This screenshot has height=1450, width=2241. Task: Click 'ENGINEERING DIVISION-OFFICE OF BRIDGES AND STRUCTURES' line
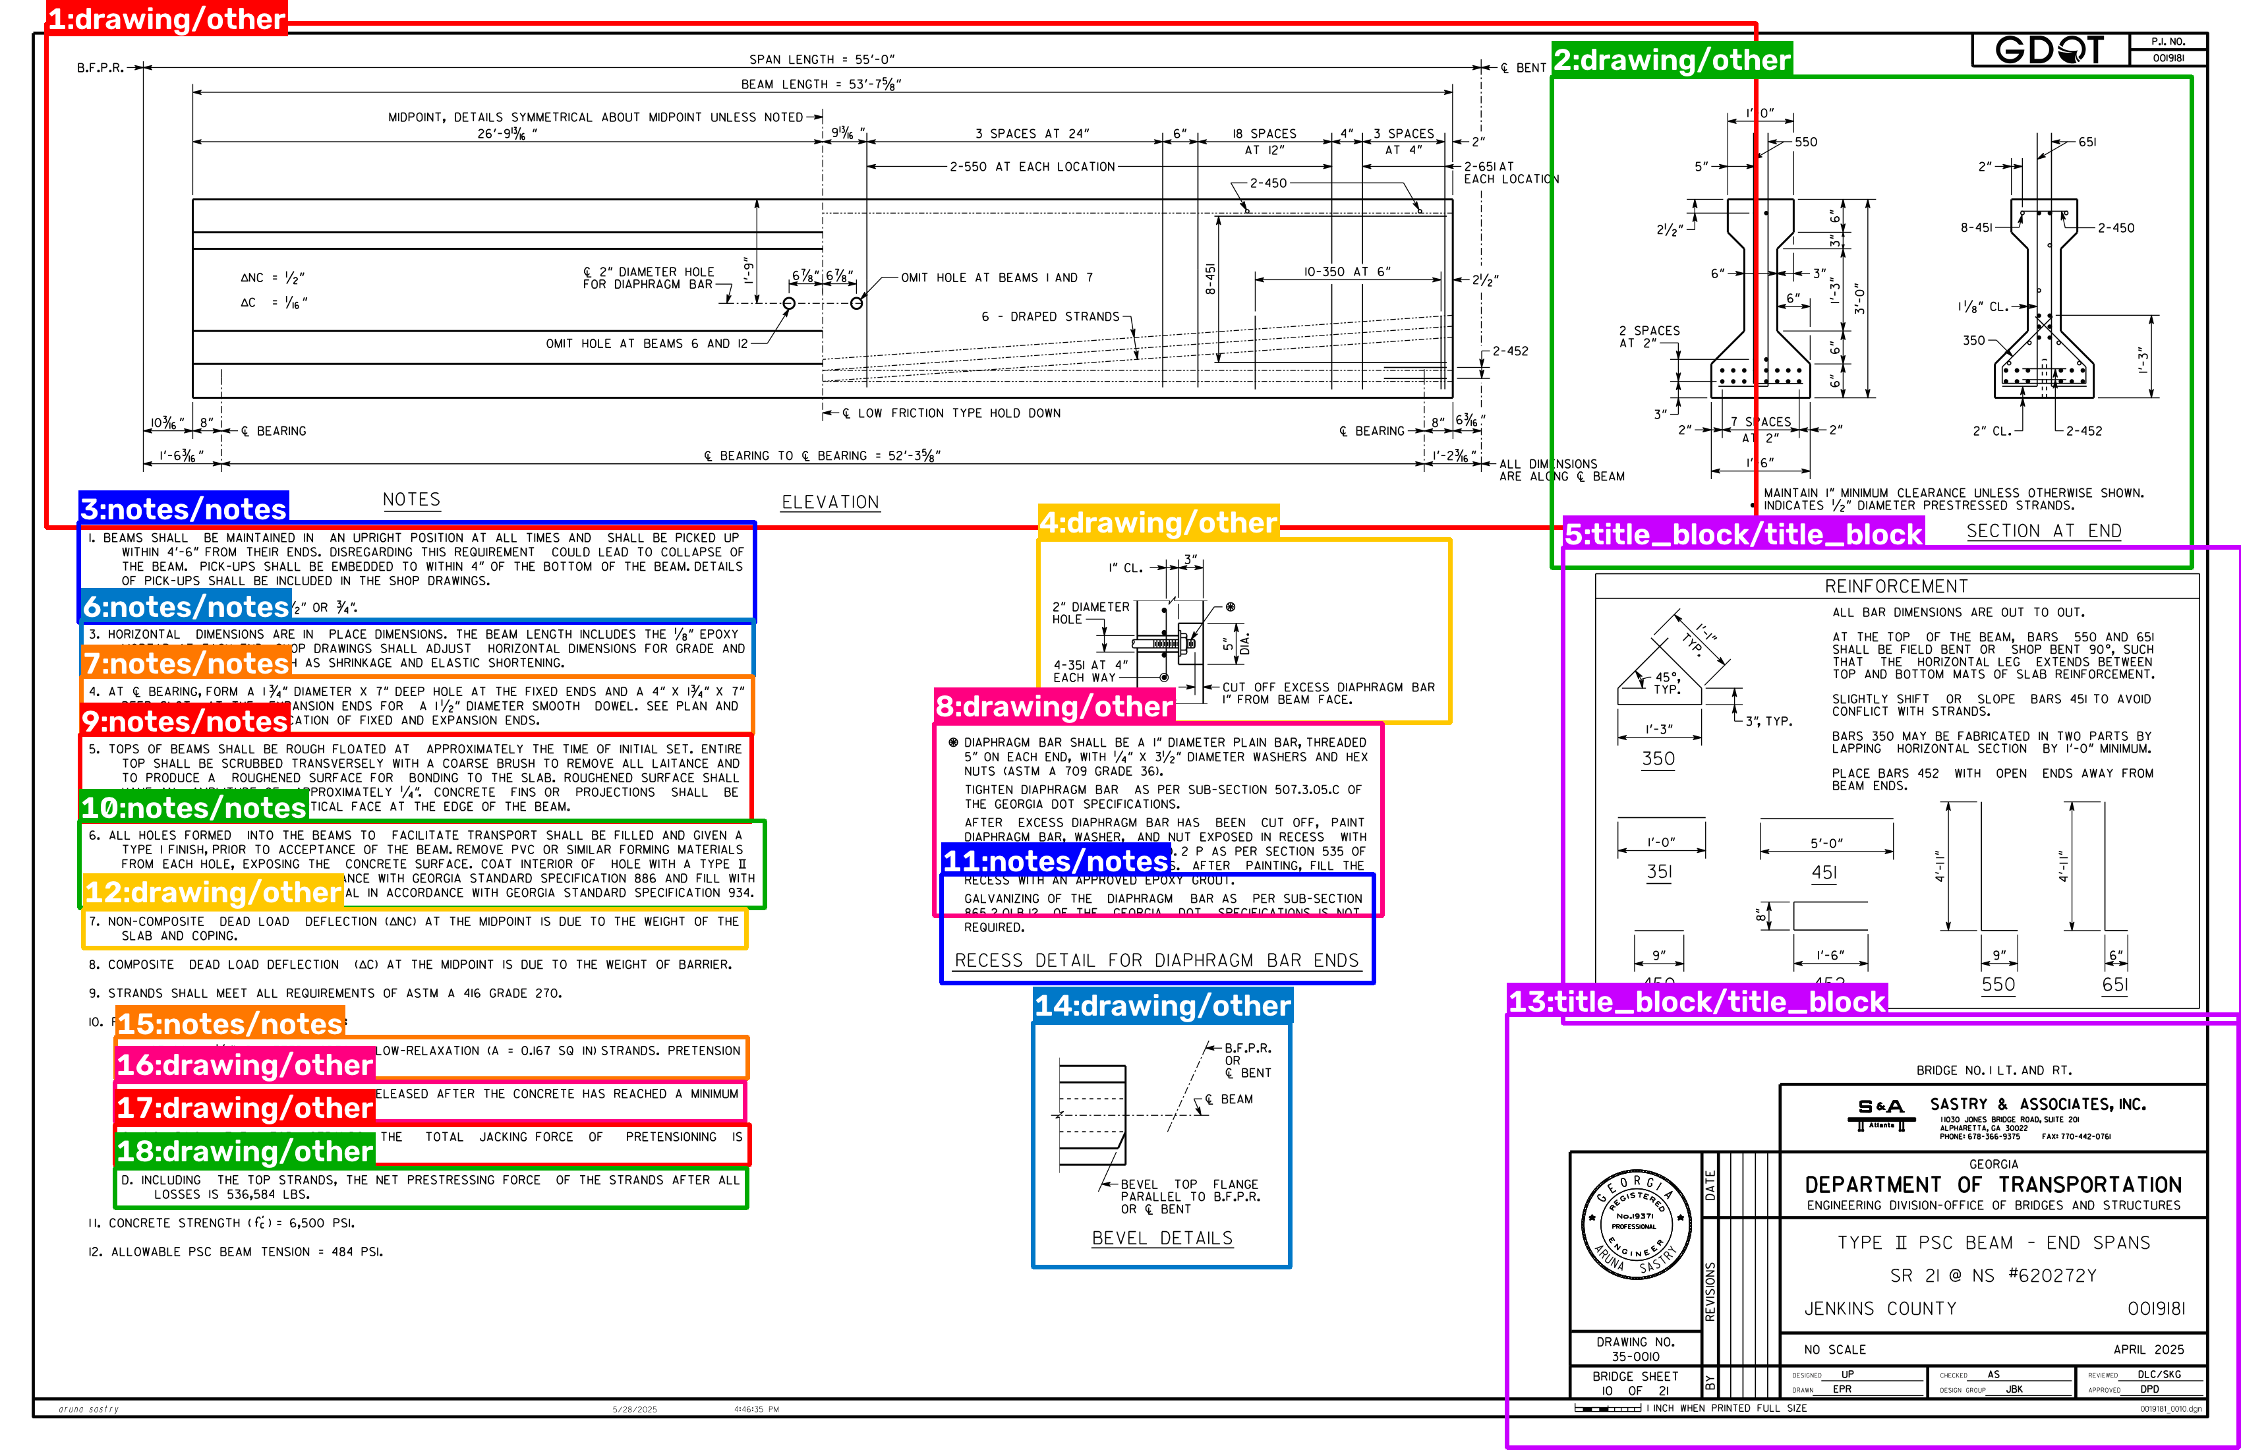click(x=1993, y=1205)
